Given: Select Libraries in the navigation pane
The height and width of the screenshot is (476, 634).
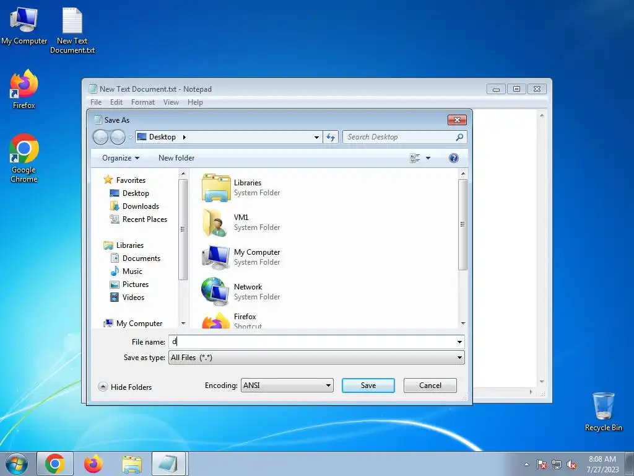Looking at the screenshot, I should coord(130,245).
